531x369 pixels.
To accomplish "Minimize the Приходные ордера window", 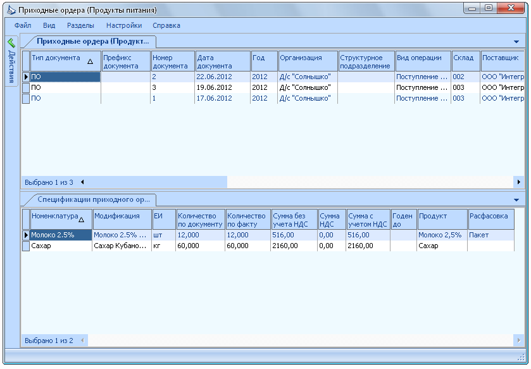I will coord(472,8).
